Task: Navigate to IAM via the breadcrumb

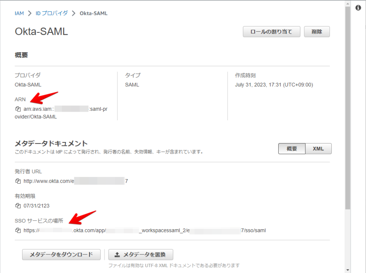Action: coord(19,13)
